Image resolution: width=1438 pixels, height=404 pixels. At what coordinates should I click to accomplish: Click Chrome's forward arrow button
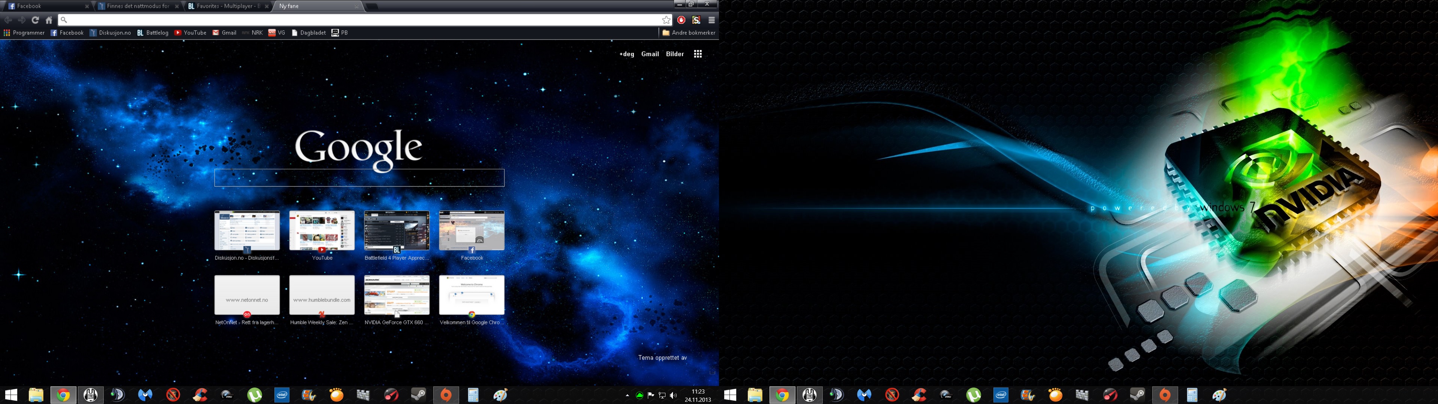[x=22, y=20]
